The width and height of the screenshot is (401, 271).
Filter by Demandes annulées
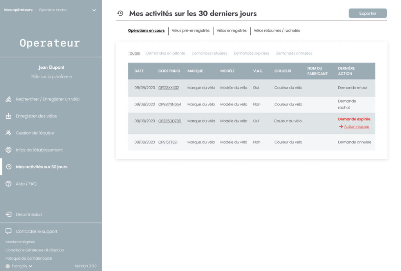coord(294,53)
